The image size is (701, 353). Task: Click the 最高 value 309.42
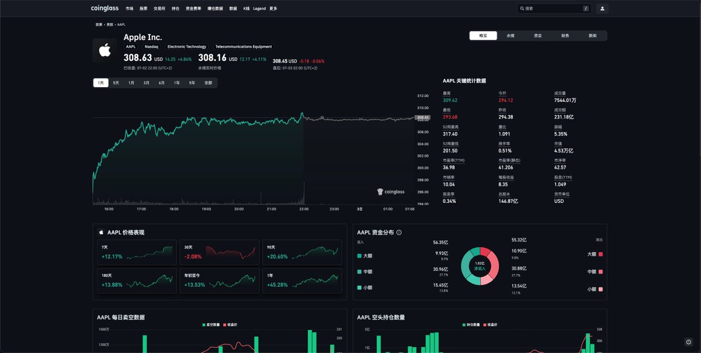click(x=450, y=100)
